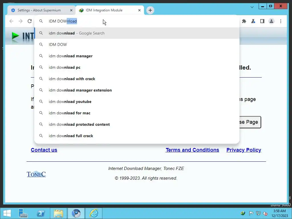Pick suggestion idm download youtube

pyautogui.click(x=137, y=102)
